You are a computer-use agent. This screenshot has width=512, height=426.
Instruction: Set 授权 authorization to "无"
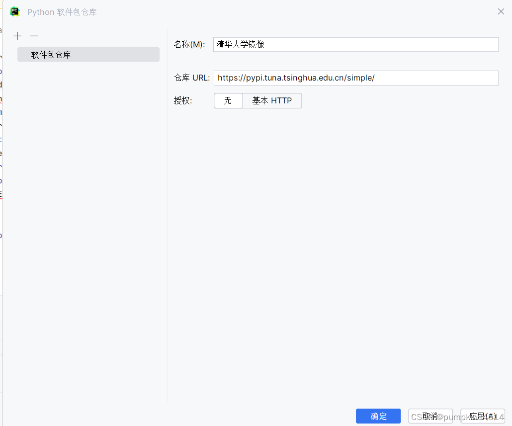[228, 100]
